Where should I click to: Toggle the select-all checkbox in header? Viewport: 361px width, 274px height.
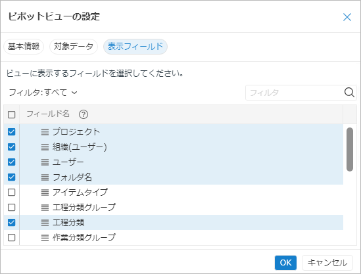[x=12, y=114]
